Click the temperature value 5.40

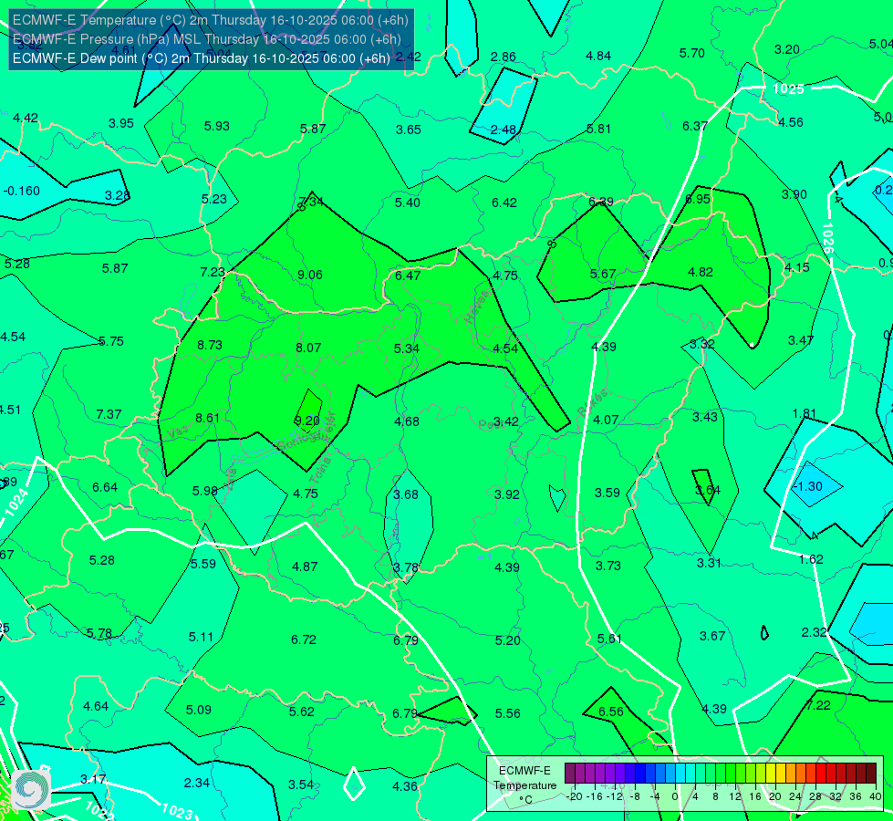click(x=407, y=203)
